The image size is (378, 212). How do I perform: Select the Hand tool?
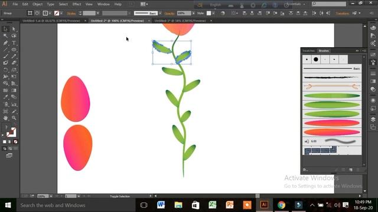click(x=6, y=118)
